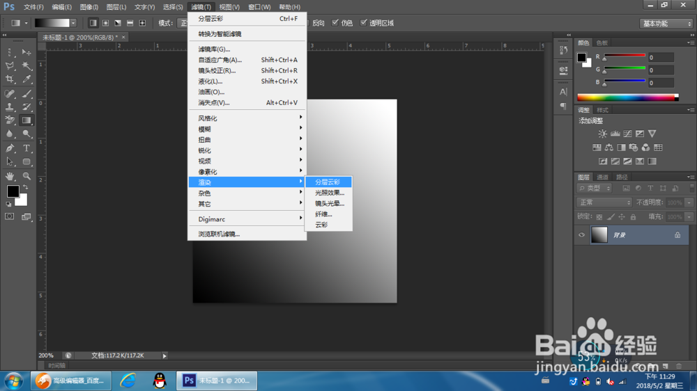
Task: Open the Character panel icon
Action: pos(564,92)
